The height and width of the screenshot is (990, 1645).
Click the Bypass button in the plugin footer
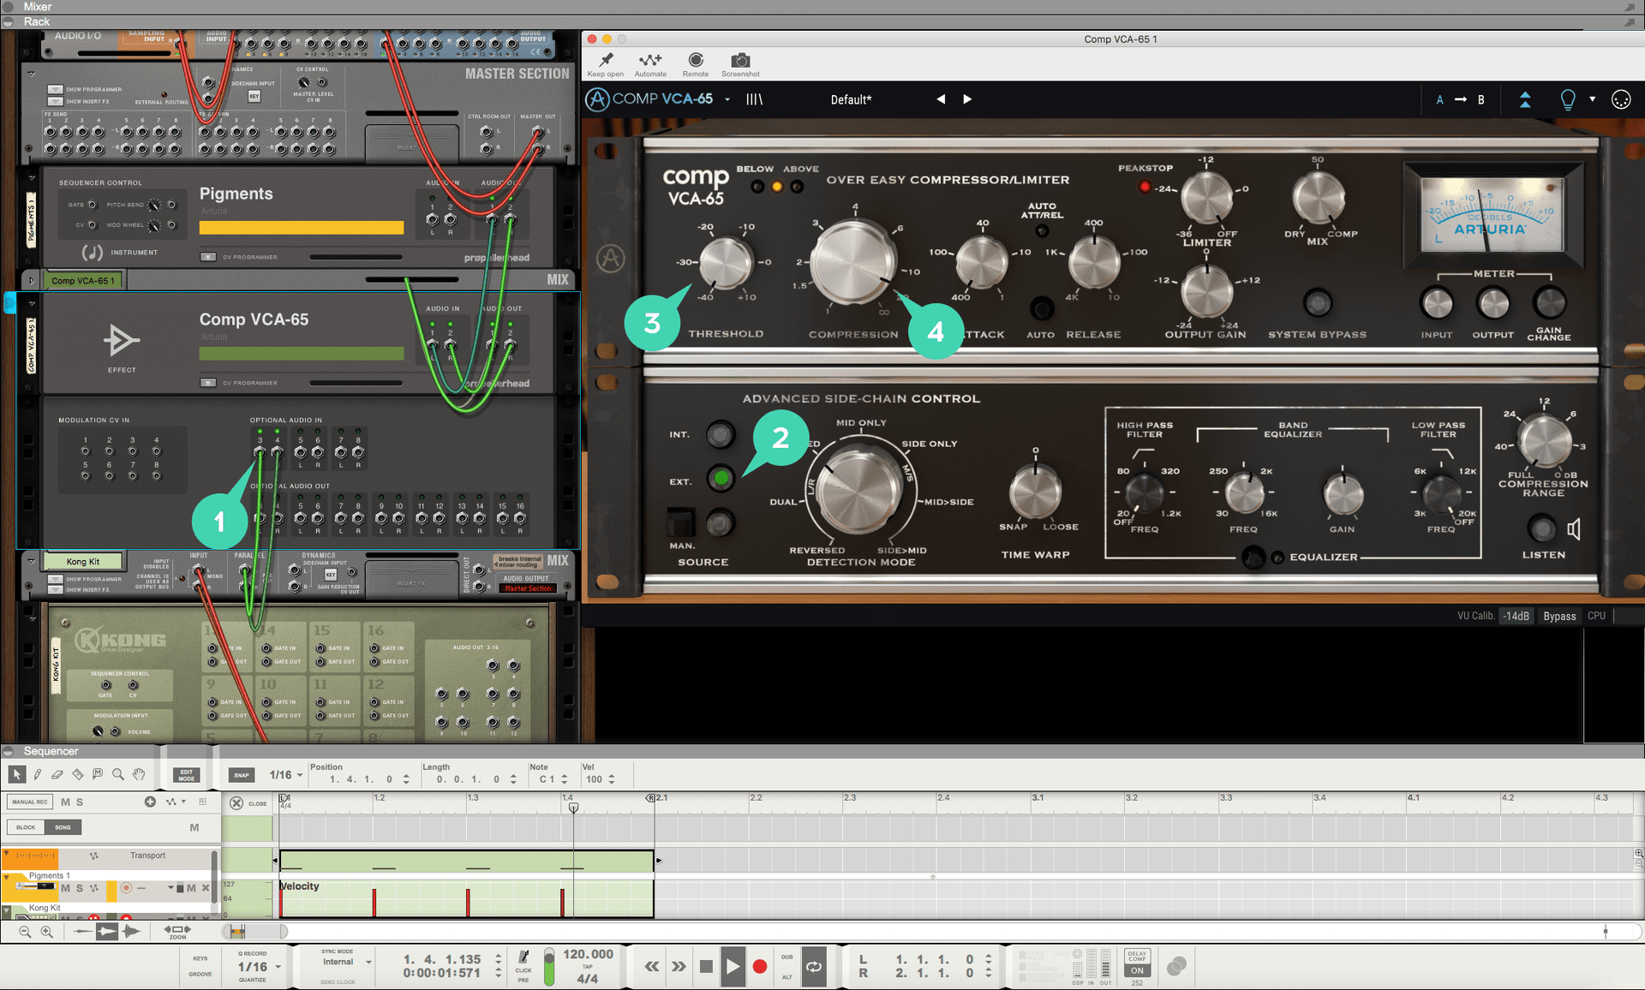click(x=1559, y=616)
